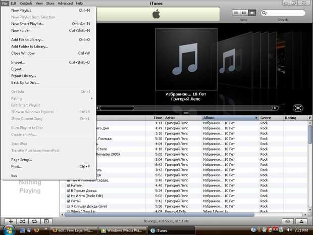Open the Edit menu
Image resolution: width=313 pixels, height=235 pixels.
13,3
